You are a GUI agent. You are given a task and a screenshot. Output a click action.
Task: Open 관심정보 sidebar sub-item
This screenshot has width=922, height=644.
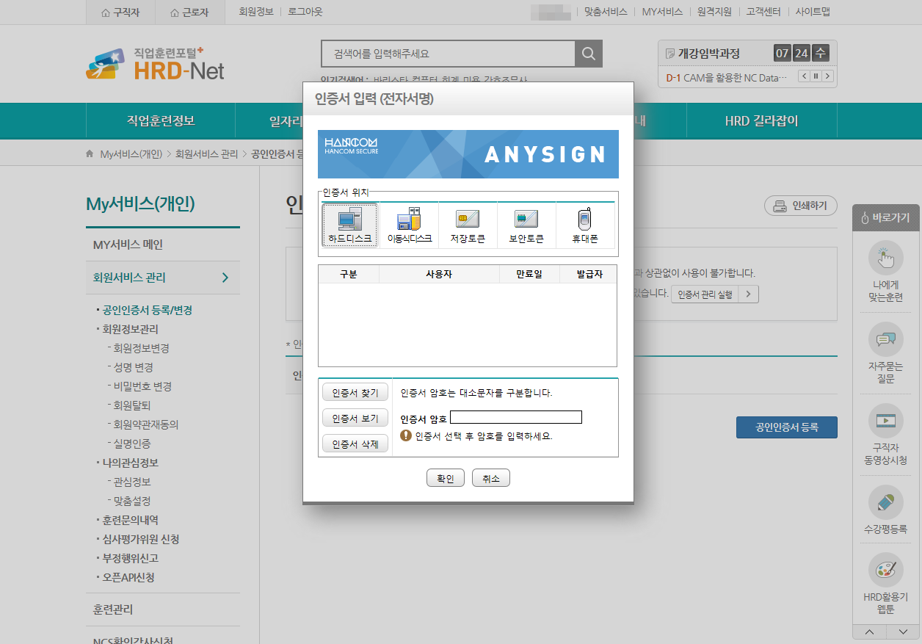point(131,482)
